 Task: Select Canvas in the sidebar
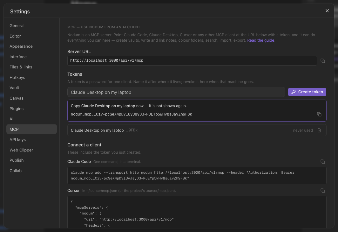click(x=31, y=98)
